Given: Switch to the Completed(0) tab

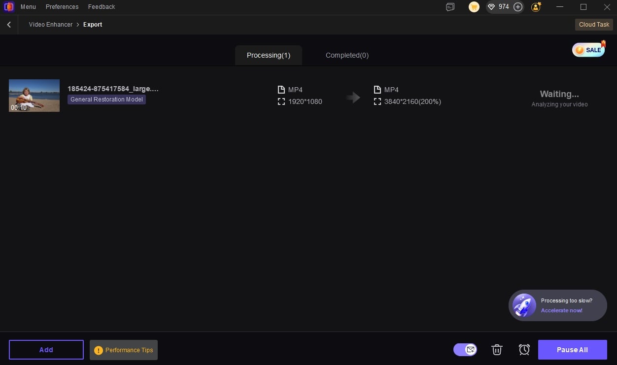Looking at the screenshot, I should [x=347, y=55].
